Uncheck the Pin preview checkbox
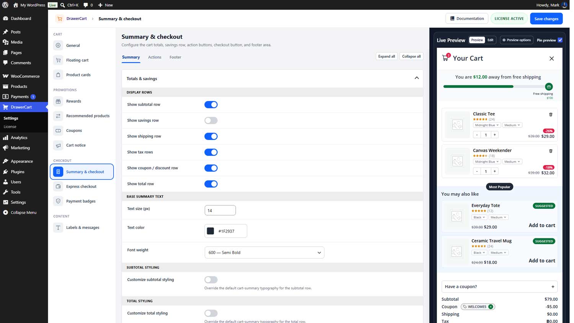Image resolution: width=574 pixels, height=323 pixels. coord(560,40)
